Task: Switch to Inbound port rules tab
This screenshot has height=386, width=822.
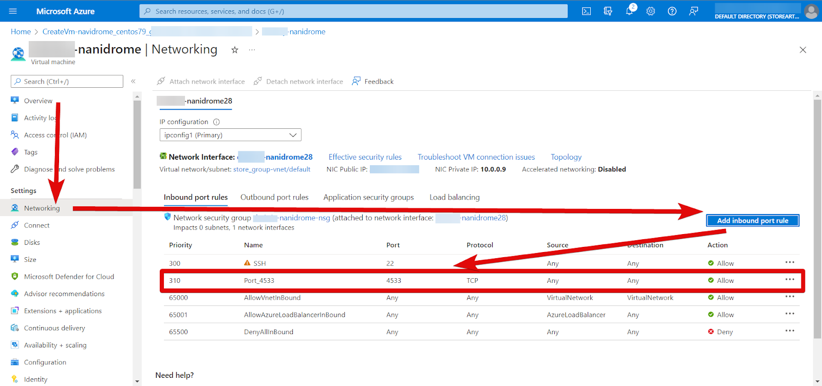Action: tap(196, 197)
